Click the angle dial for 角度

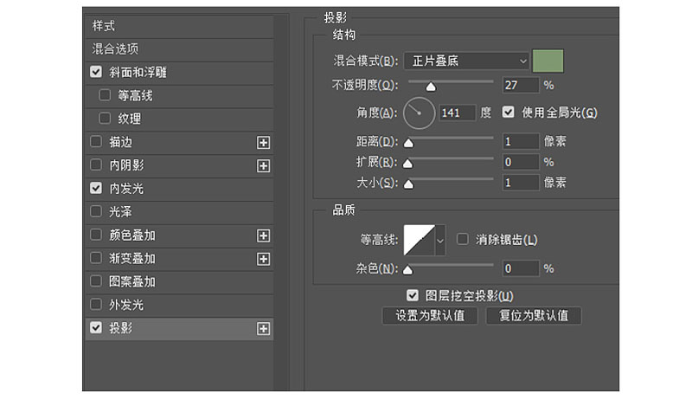pos(419,113)
